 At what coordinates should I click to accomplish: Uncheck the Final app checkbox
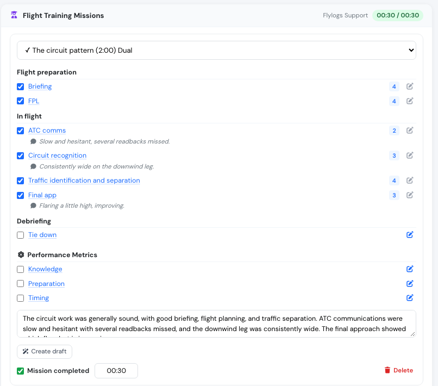coord(21,195)
